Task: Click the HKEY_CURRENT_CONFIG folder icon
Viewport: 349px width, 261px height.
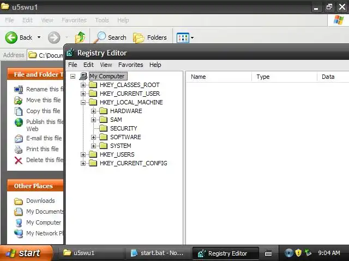Action: click(93, 163)
